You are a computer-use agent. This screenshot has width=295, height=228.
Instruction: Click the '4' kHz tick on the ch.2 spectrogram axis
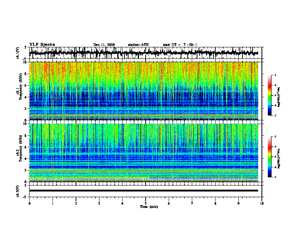pos(26,159)
